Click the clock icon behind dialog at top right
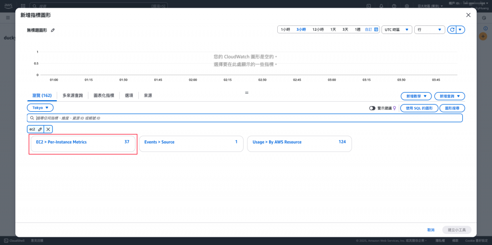 484,18
